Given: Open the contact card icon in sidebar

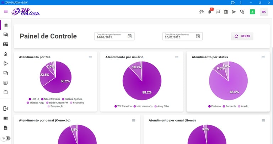Looking at the screenshot, I should click(x=6, y=44).
